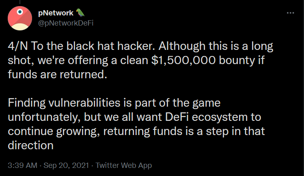Click the Sep 20, 2021 date
304x176 pixels.
tap(66, 165)
